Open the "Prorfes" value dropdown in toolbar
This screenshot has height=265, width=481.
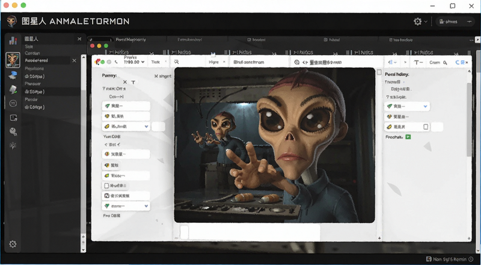[x=134, y=62]
